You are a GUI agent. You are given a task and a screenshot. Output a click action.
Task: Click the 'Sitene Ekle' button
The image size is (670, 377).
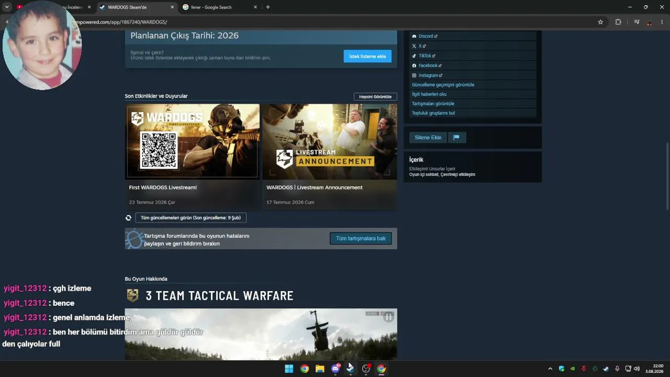point(428,137)
